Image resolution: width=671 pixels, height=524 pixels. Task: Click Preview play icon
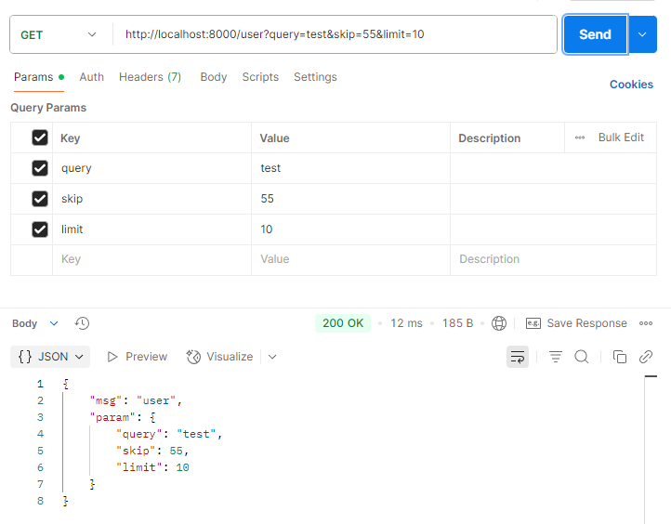click(112, 357)
